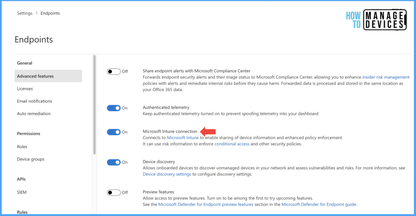Click the Permissions section heading
416x216 pixels.
click(x=29, y=133)
